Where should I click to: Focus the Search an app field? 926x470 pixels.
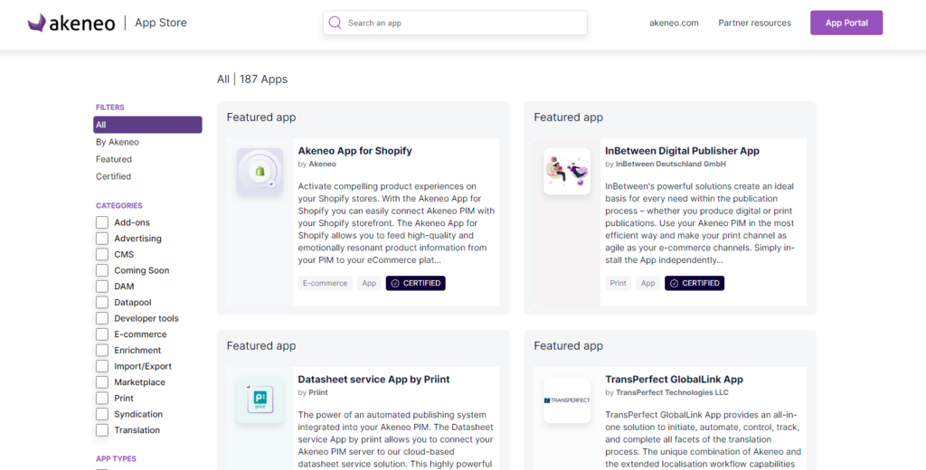tap(461, 23)
